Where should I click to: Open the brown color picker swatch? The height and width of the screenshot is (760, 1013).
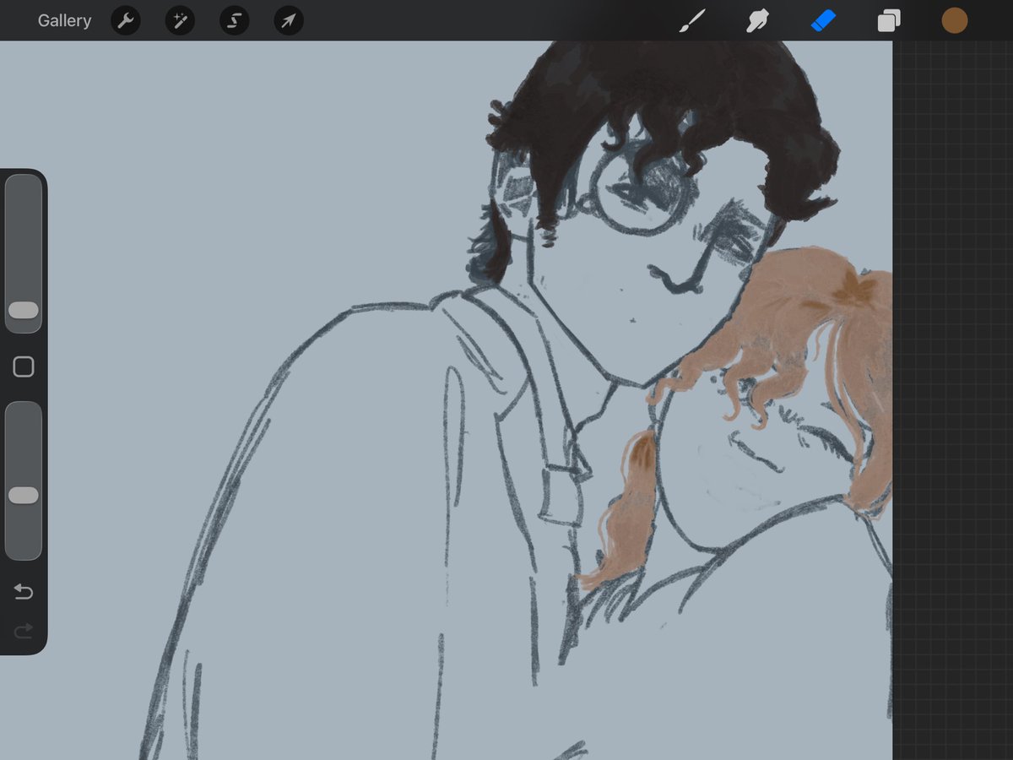[954, 21]
